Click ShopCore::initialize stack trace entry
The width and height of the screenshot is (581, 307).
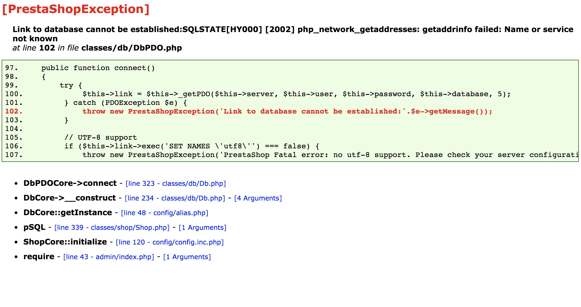pos(65,242)
